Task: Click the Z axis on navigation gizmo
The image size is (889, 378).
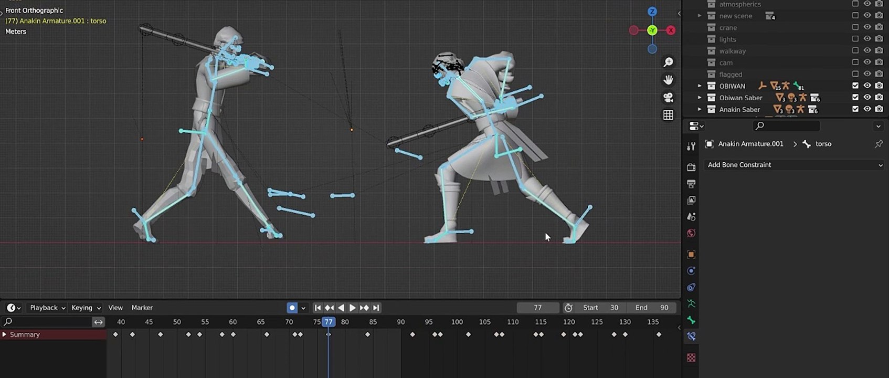Action: [x=652, y=12]
